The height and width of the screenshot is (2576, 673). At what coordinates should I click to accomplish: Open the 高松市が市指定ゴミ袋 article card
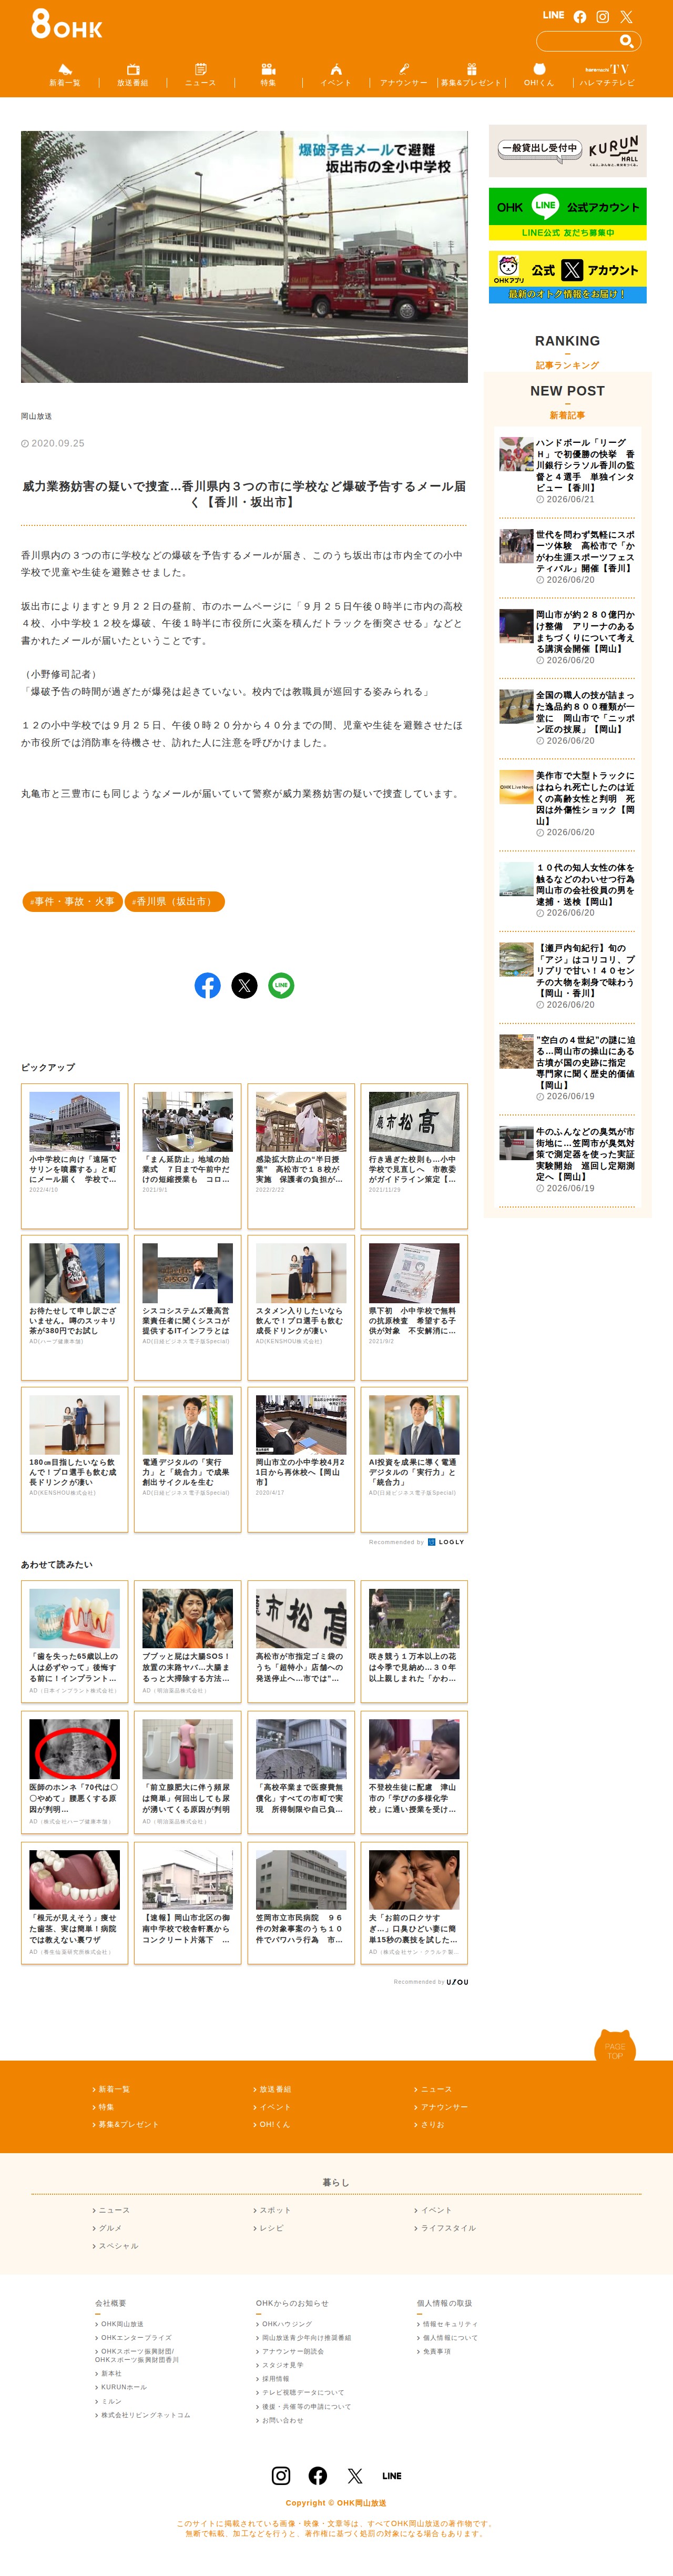301,1642
